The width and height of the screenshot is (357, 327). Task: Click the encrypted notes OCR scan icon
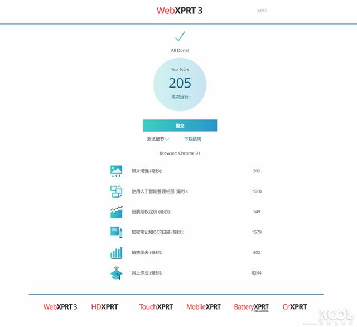tap(117, 232)
